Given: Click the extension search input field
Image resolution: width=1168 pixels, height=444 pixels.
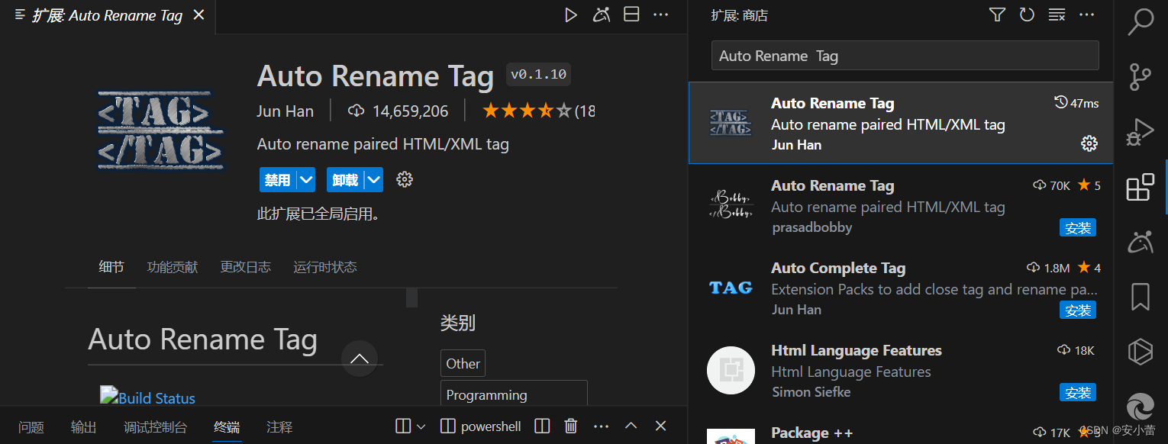Looking at the screenshot, I should pyautogui.click(x=905, y=56).
